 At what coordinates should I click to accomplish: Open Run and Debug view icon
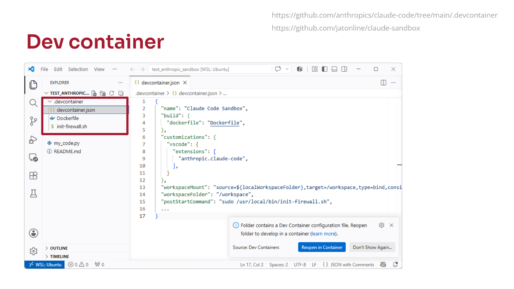(x=33, y=140)
